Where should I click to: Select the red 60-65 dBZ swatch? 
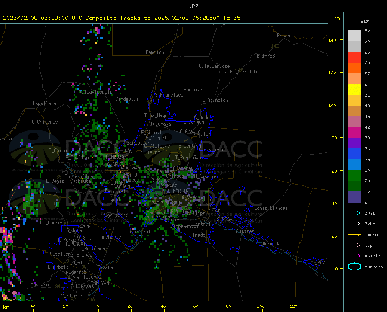tap(354, 57)
